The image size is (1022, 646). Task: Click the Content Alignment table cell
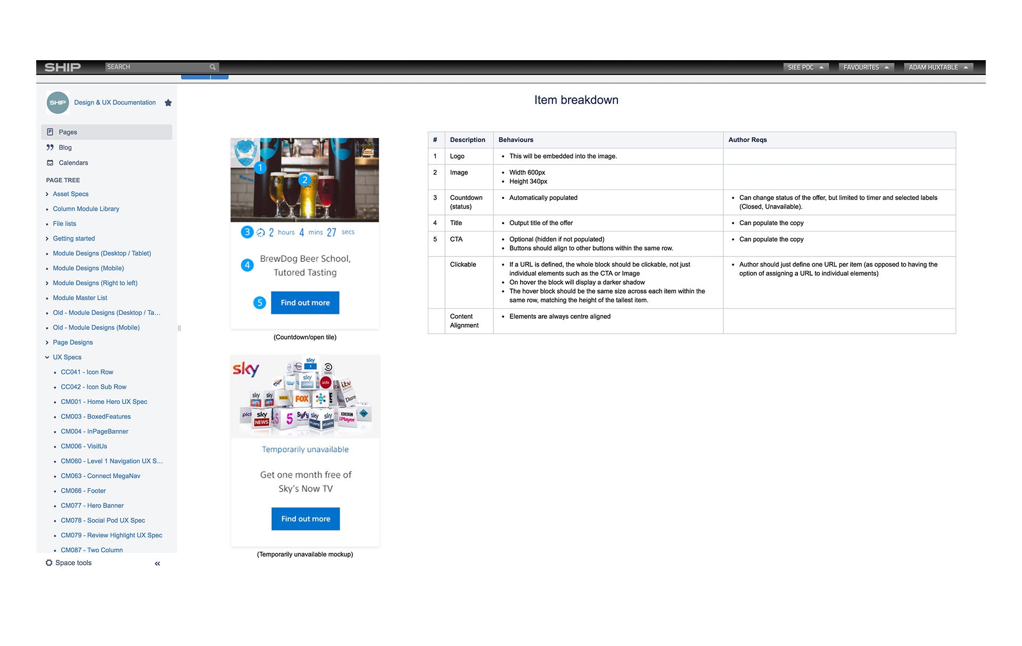(469, 321)
